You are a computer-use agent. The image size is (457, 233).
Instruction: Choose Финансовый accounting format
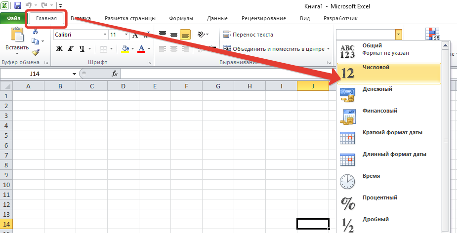pos(389,117)
